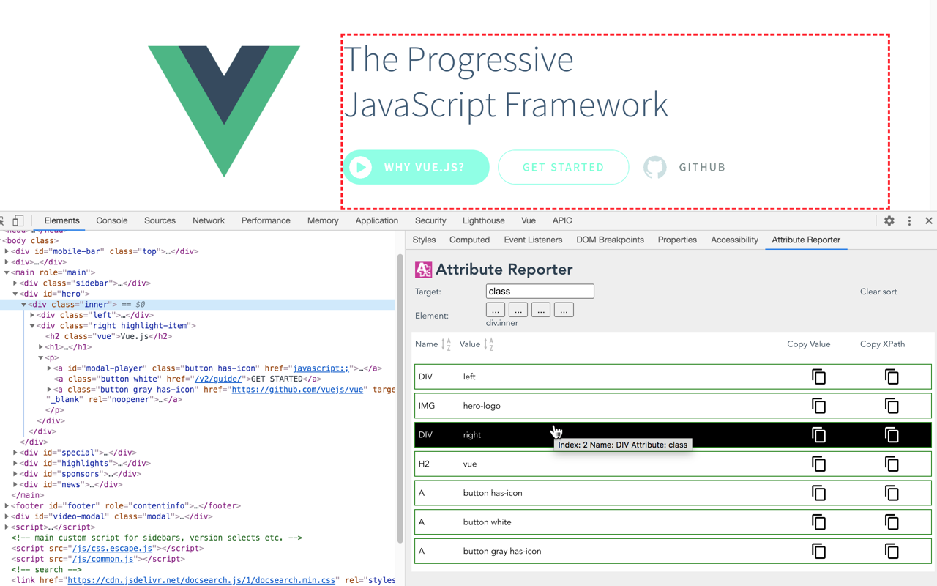Expand the sidebar div node

pos(15,283)
